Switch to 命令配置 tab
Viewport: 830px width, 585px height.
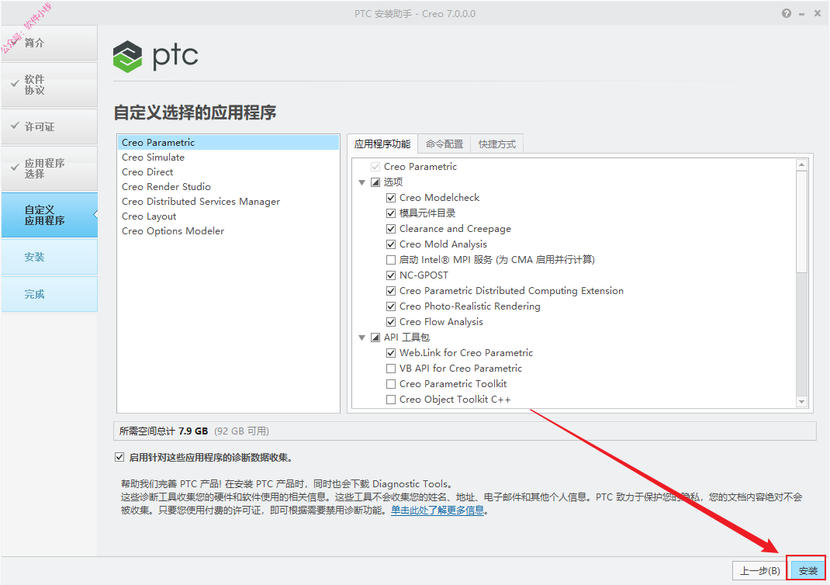444,144
